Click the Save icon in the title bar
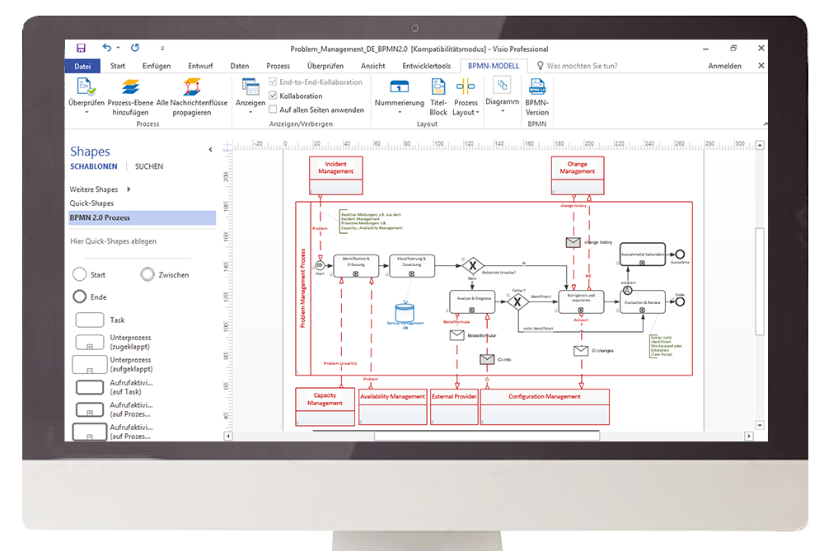This screenshot has width=824, height=551. 81,49
